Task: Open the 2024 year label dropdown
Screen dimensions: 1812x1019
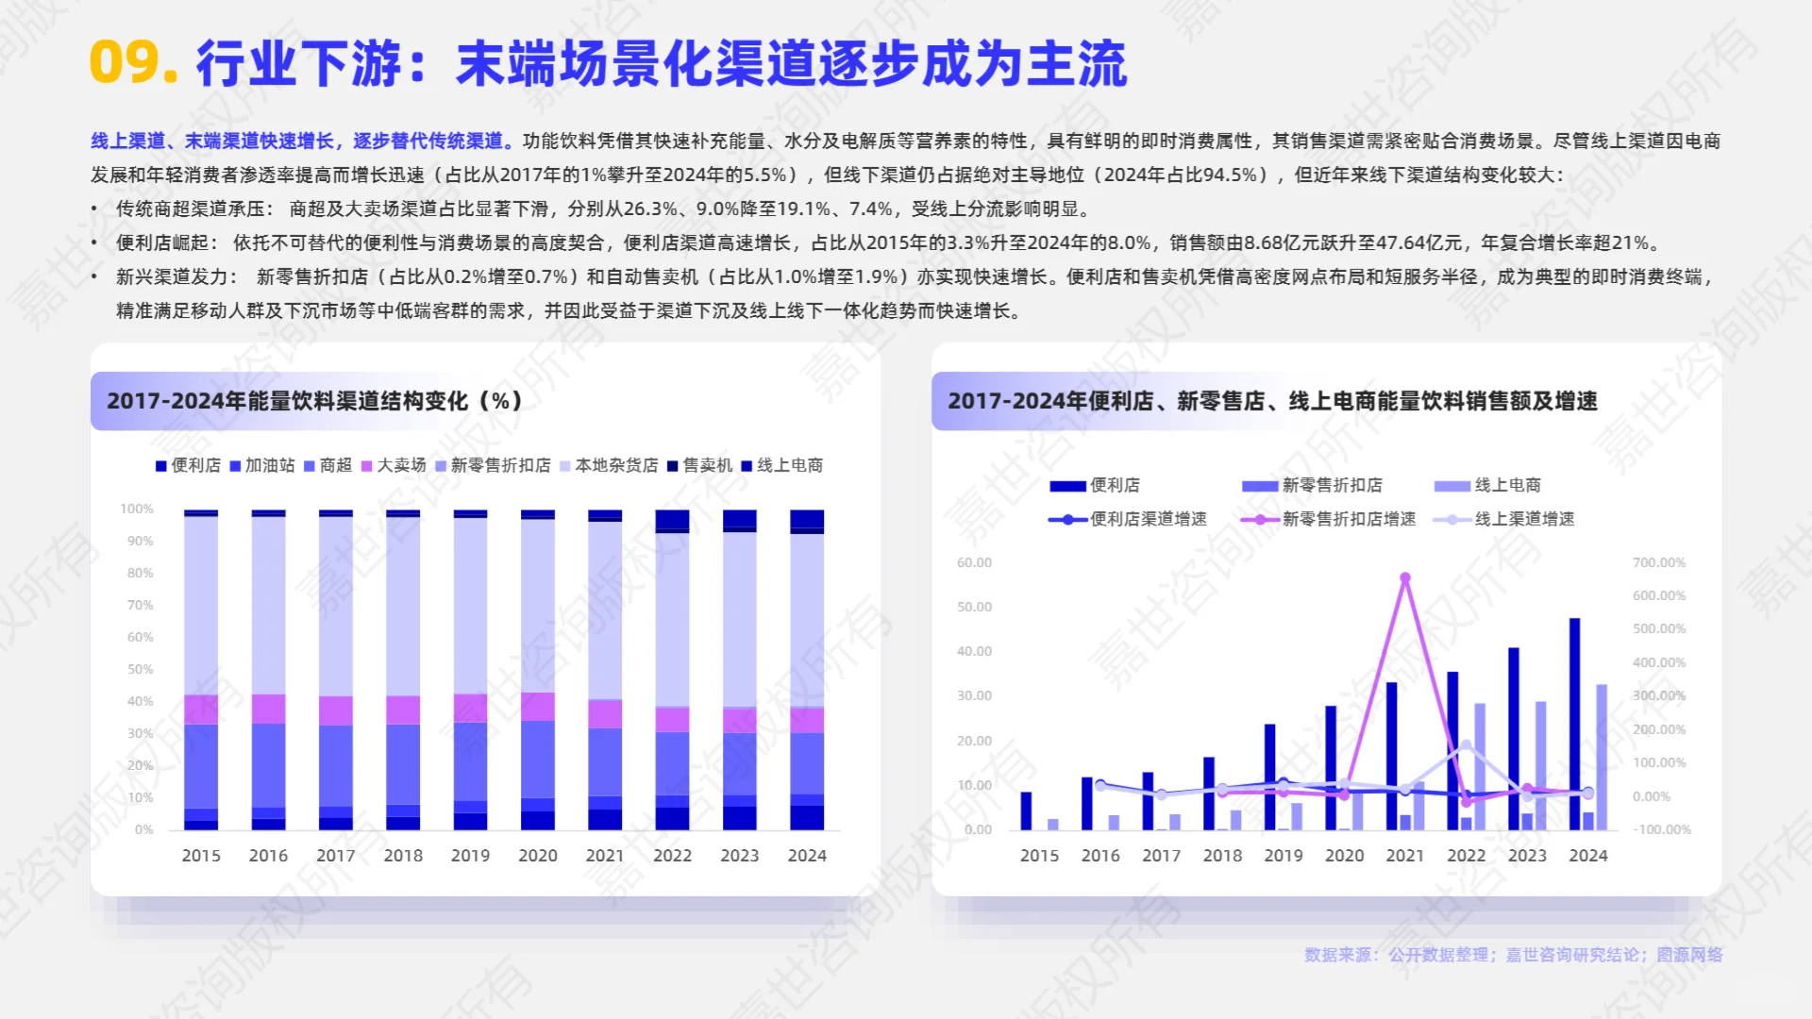Action: (807, 855)
